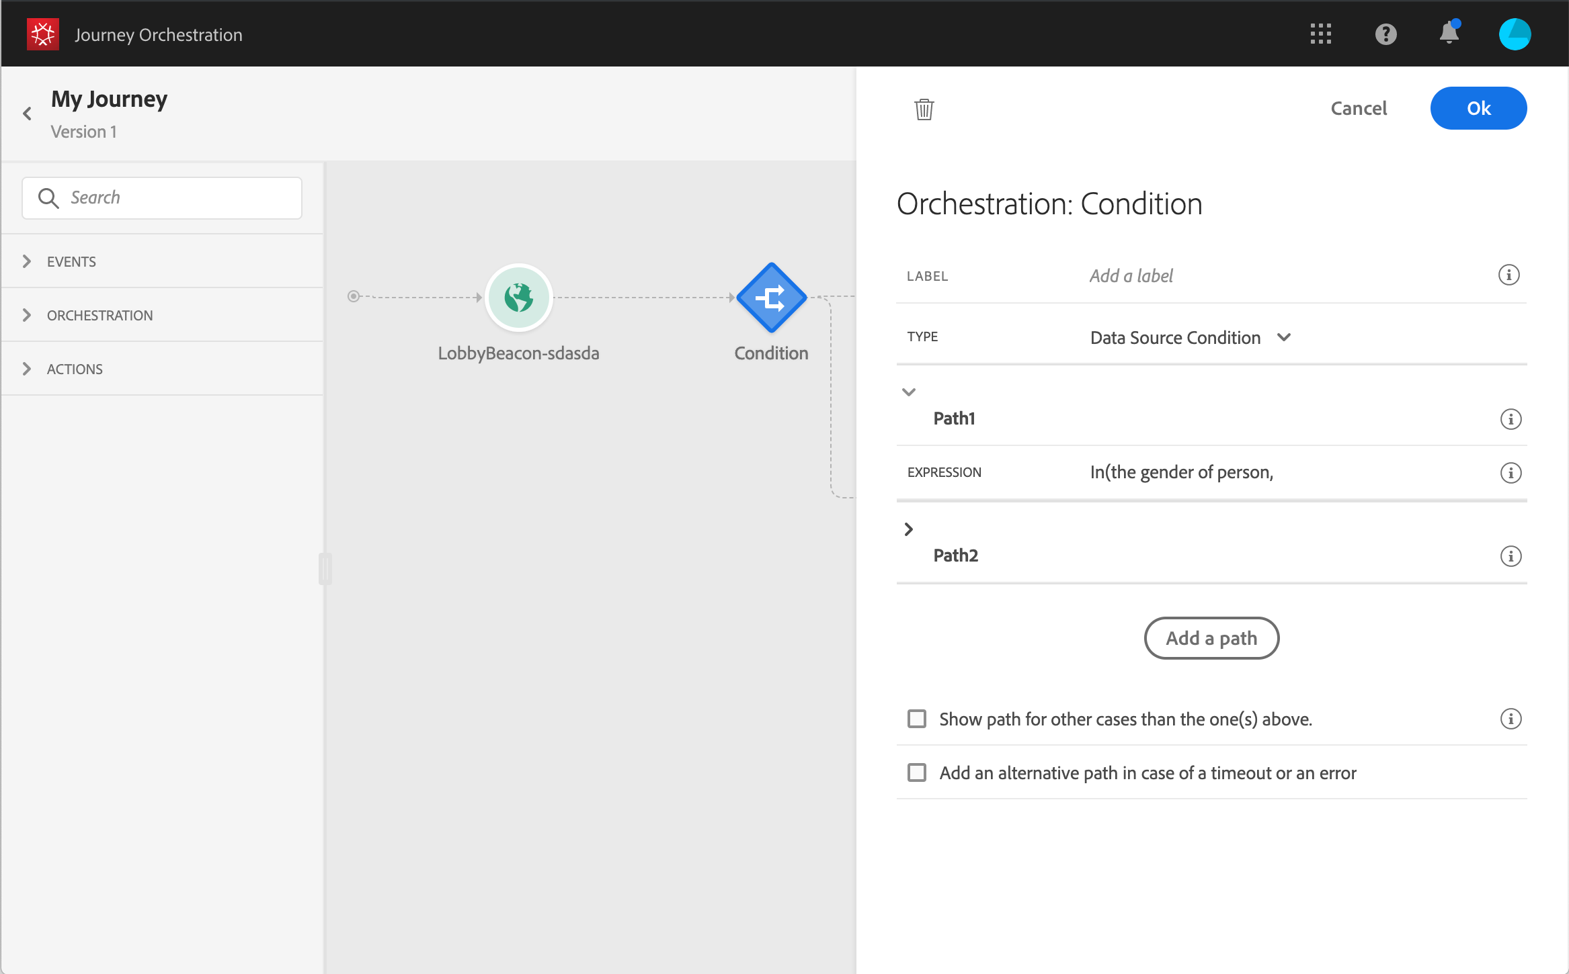Enable show path for other cases checkbox
Viewport: 1569px width, 974px height.
[917, 719]
